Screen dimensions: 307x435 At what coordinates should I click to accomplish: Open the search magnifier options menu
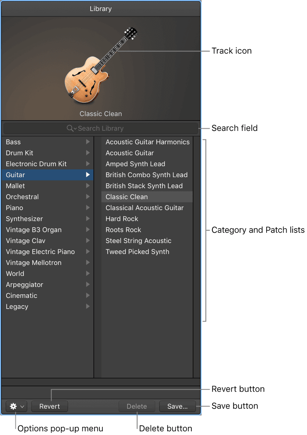point(72,128)
